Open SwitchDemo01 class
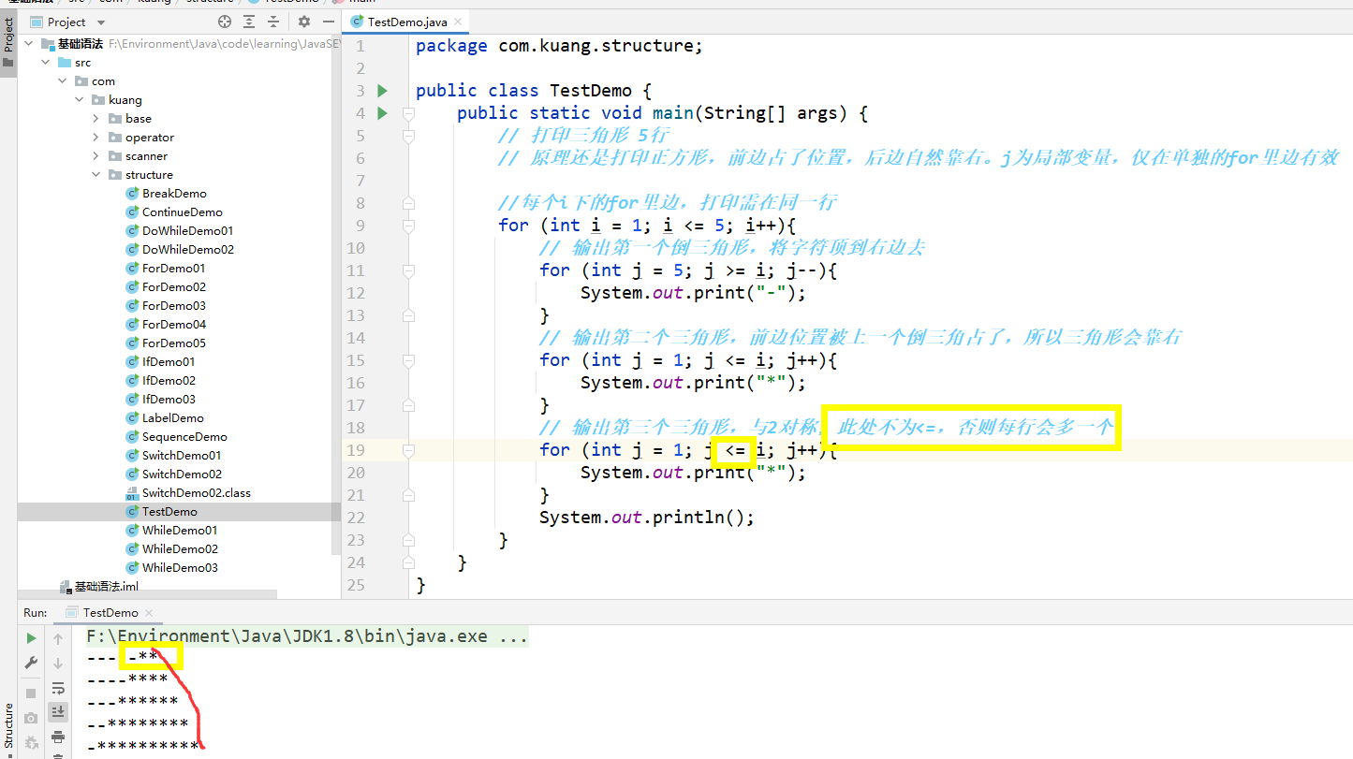 182,456
